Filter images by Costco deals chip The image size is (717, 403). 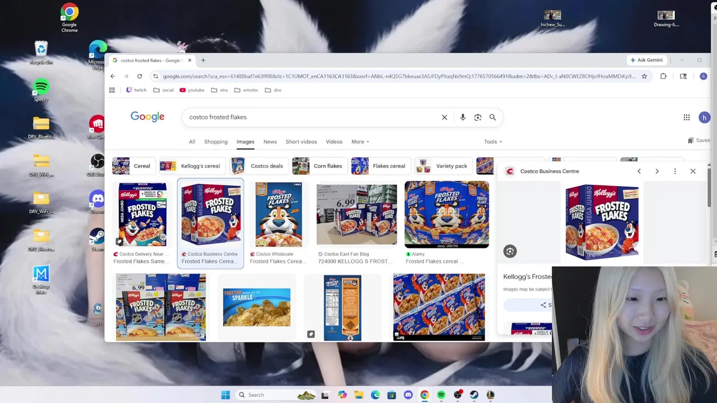point(258,166)
